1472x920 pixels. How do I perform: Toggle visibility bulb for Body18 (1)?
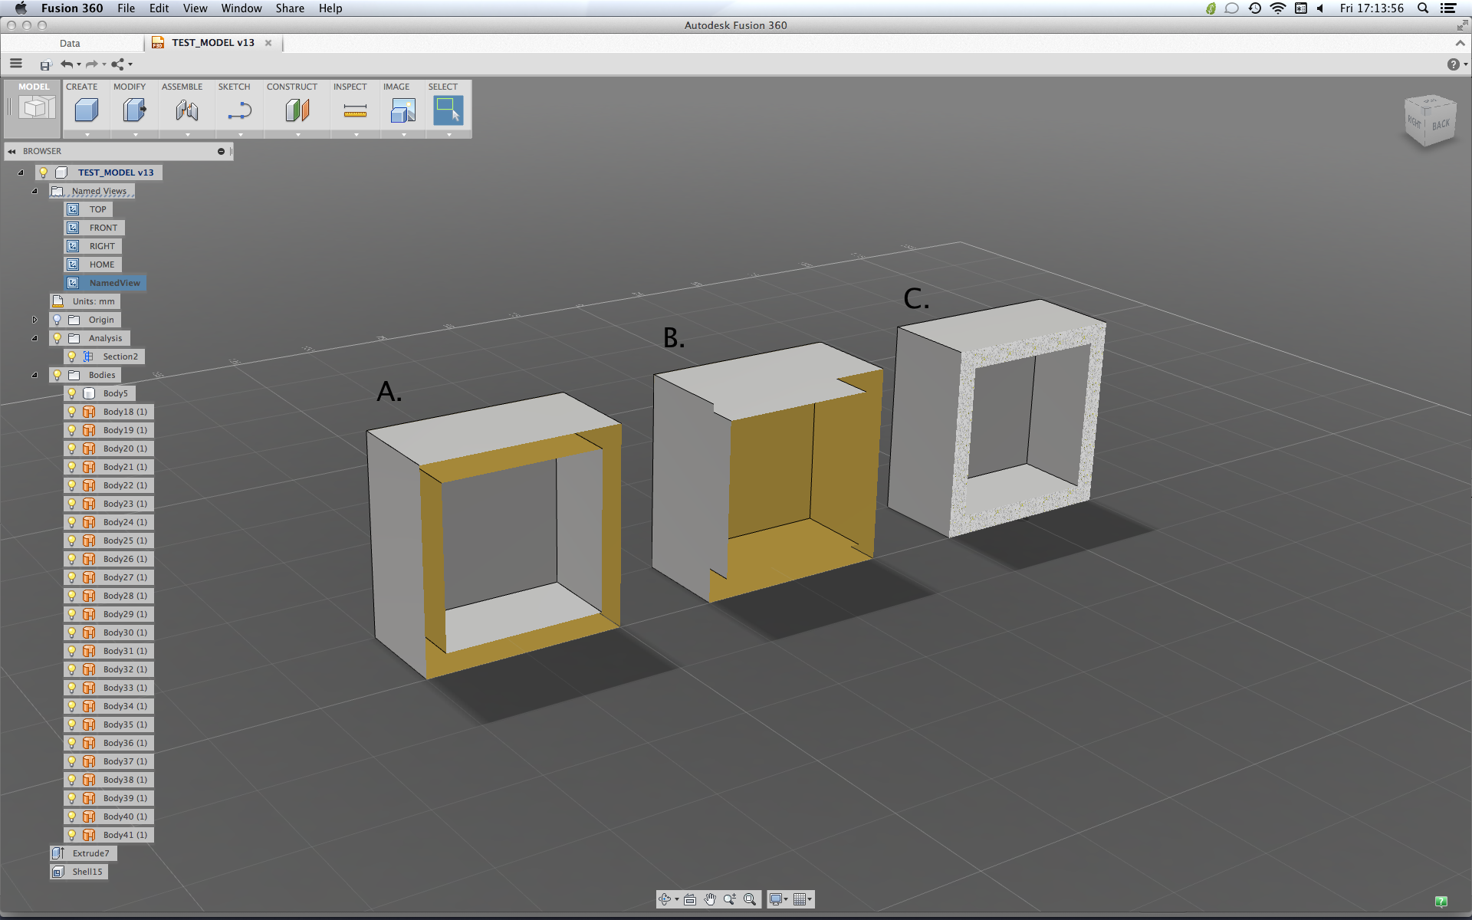pos(72,412)
